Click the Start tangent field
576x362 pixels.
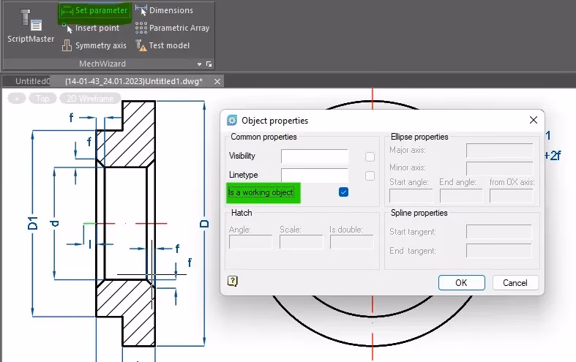pos(499,232)
